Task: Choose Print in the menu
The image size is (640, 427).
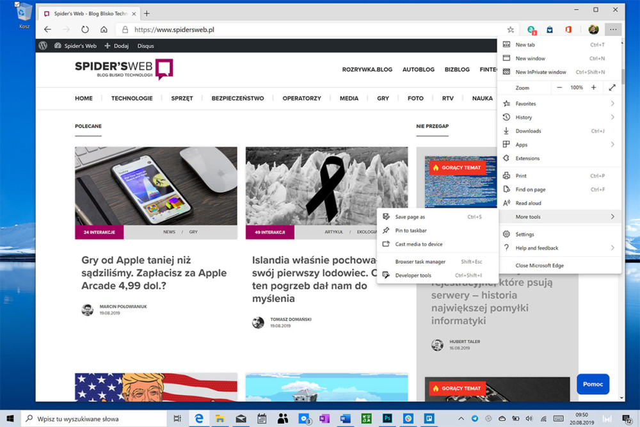Action: pyautogui.click(x=559, y=176)
